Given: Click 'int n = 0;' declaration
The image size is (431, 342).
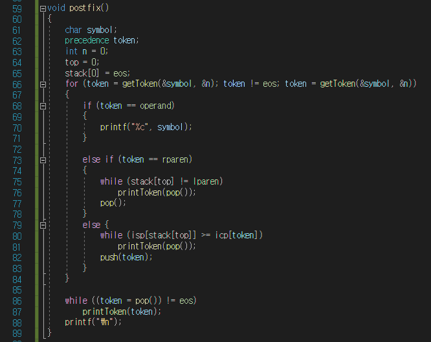Looking at the screenshot, I should (87, 51).
